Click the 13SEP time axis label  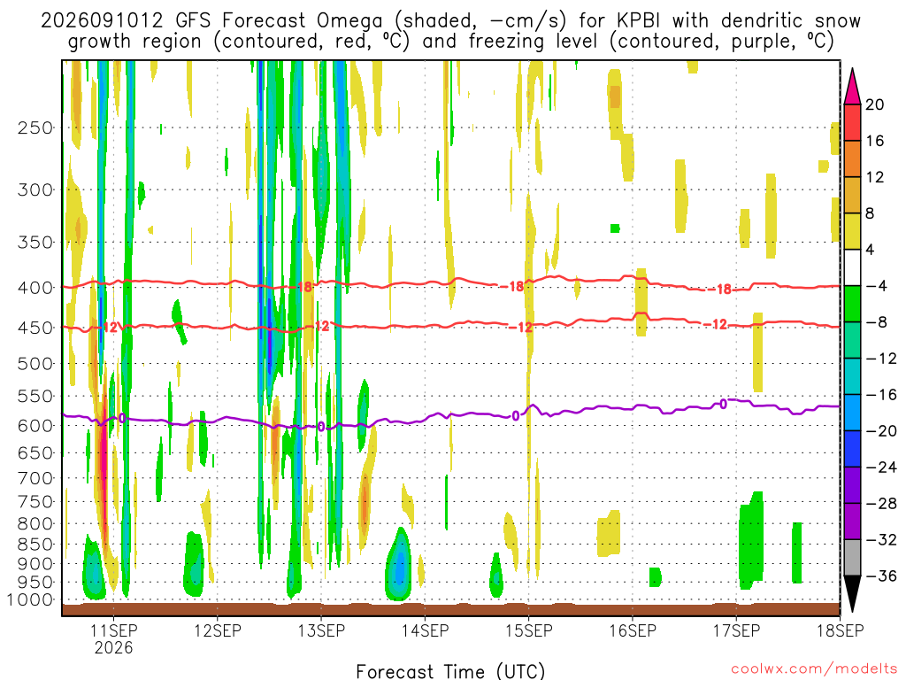click(321, 630)
